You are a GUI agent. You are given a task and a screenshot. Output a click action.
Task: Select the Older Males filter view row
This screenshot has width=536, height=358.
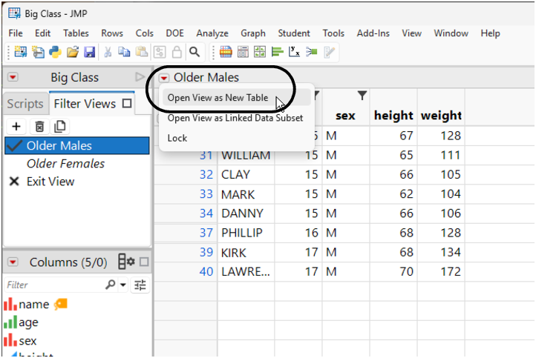[77, 146]
